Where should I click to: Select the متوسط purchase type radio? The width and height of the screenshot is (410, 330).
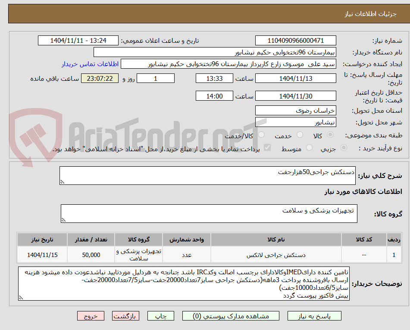309,148
